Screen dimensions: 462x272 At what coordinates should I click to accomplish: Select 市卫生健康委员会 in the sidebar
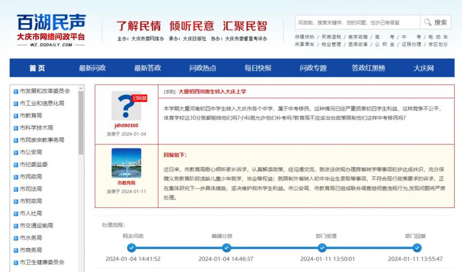click(42, 262)
